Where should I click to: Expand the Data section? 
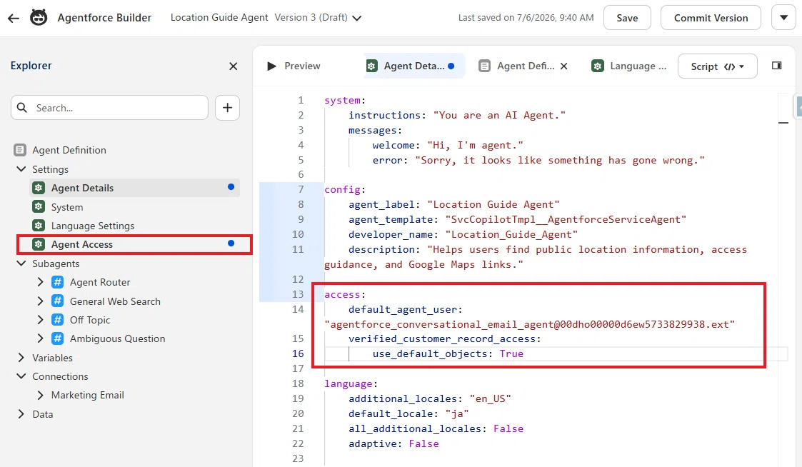click(21, 414)
